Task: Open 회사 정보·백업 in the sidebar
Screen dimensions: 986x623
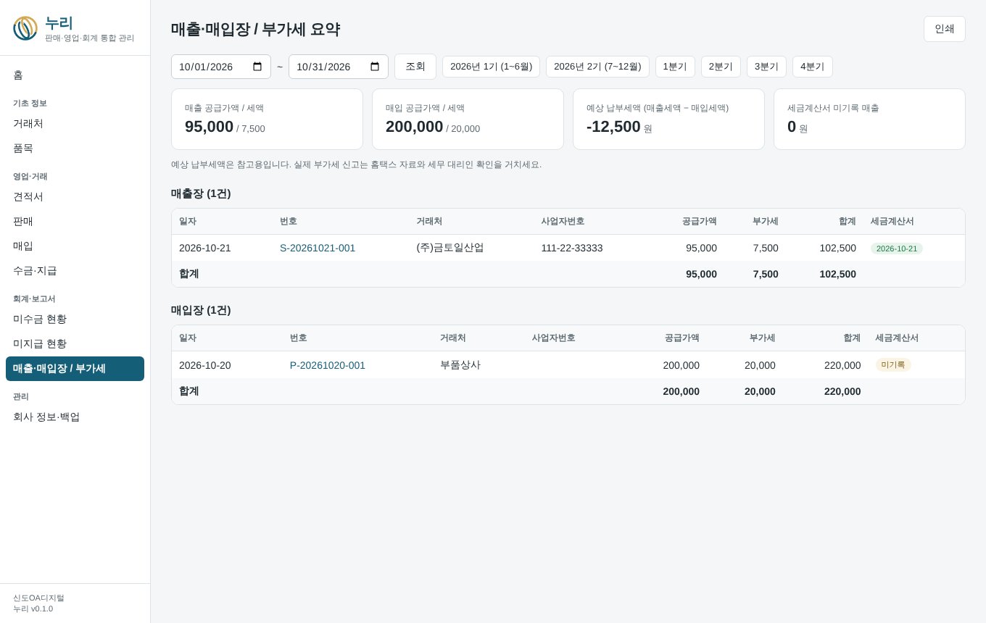Action: point(75,417)
